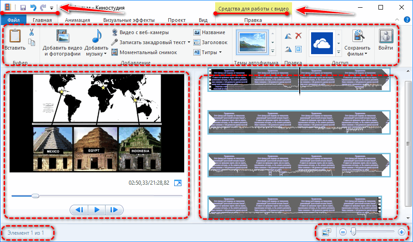Expand the Save movie (Сохранить фильм) dropdown
This screenshot has width=413, height=242.
[366, 54]
